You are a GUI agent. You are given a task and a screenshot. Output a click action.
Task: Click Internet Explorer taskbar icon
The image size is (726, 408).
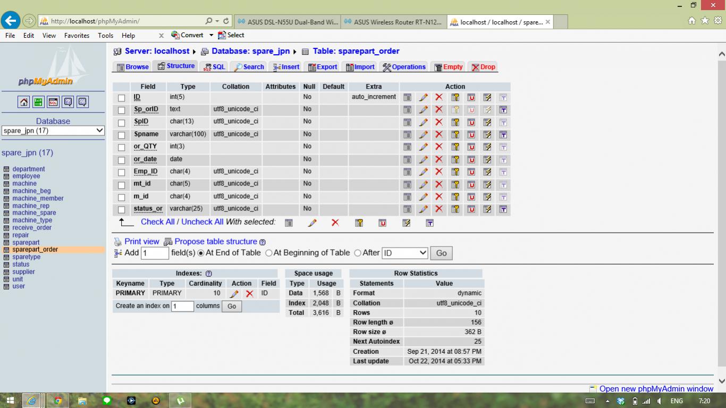point(32,401)
